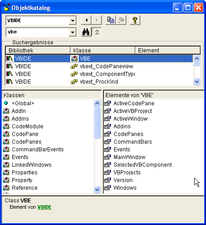Click the VBIDE library combo box field

point(37,20)
